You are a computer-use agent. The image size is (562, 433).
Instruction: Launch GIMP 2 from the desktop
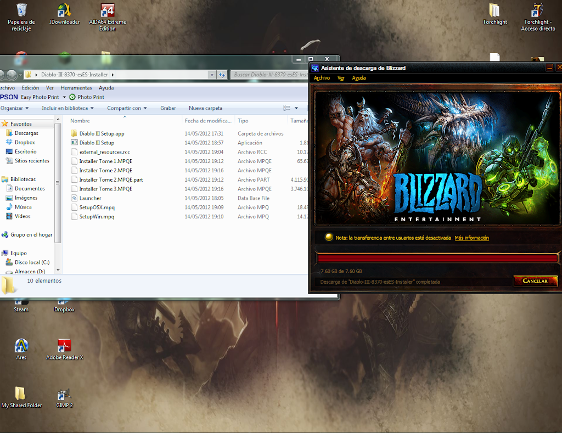64,397
